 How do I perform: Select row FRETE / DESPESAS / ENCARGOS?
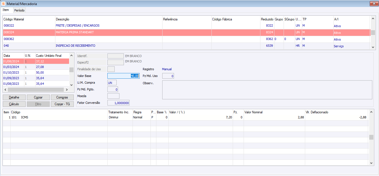point(186,26)
